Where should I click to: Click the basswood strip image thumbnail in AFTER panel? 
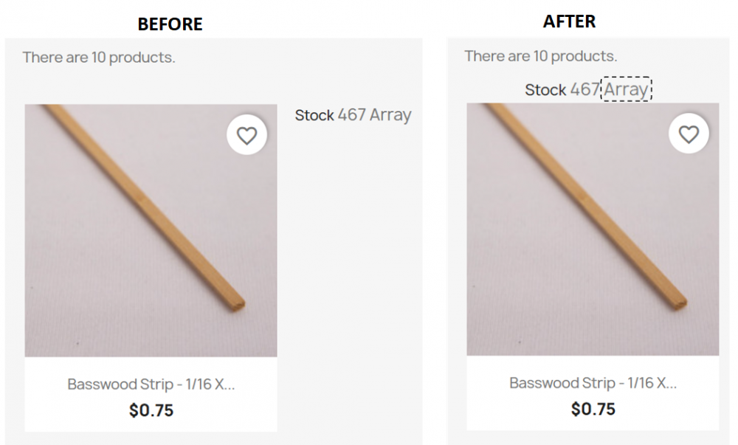(x=593, y=229)
